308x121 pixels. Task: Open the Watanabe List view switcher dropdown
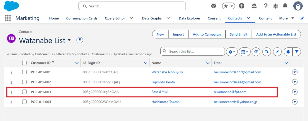click(69, 41)
